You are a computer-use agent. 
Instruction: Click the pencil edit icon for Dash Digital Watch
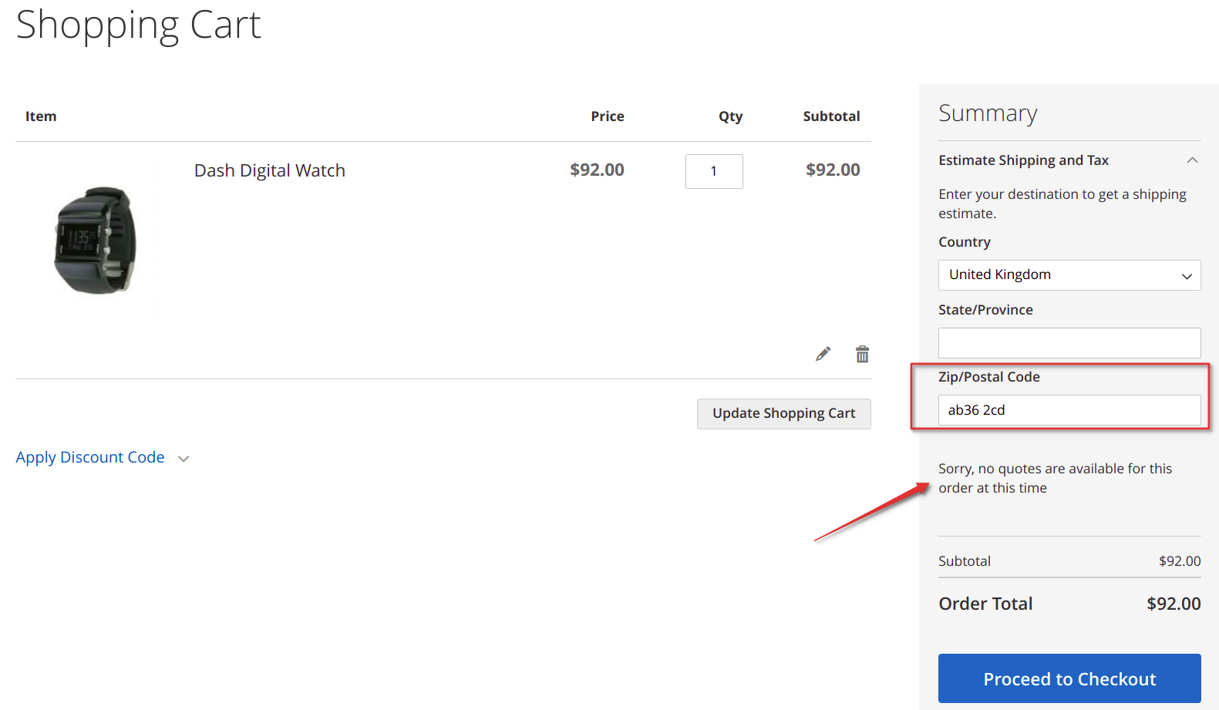pos(823,354)
